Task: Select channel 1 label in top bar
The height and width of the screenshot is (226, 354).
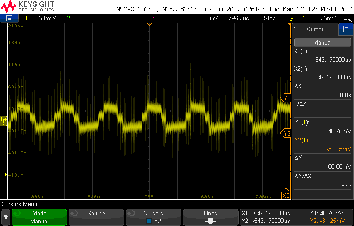Action: click(26, 18)
